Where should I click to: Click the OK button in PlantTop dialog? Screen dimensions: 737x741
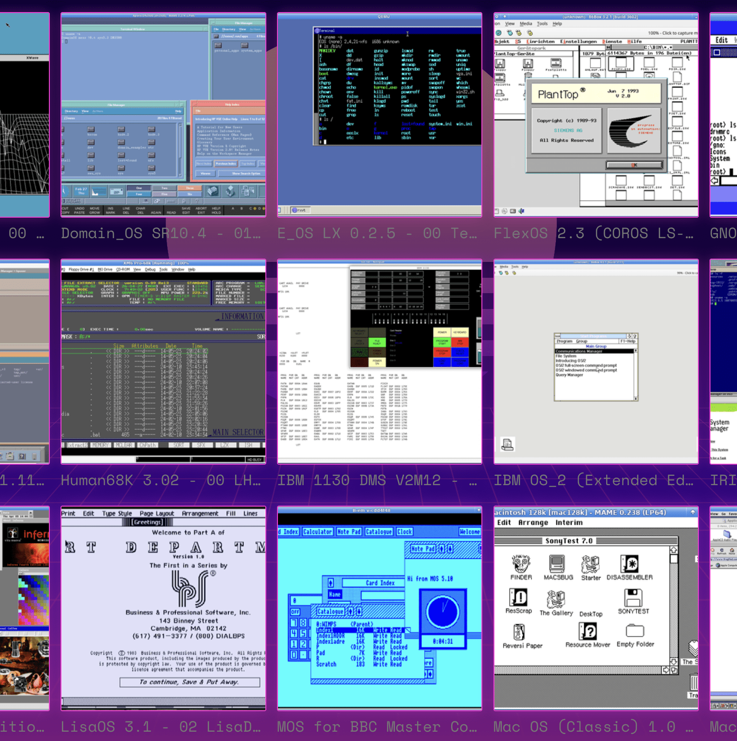coord(634,165)
